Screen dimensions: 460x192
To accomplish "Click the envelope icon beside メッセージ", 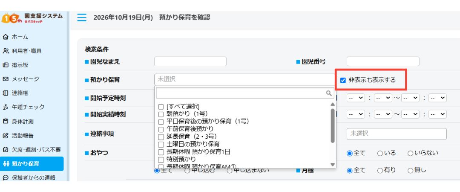I will [6, 79].
